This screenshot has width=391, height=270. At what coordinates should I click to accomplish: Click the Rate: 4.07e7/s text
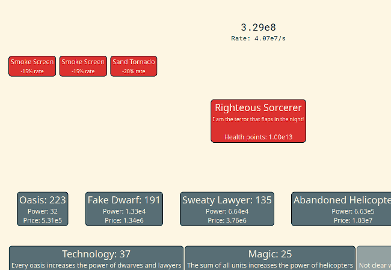[x=258, y=38]
